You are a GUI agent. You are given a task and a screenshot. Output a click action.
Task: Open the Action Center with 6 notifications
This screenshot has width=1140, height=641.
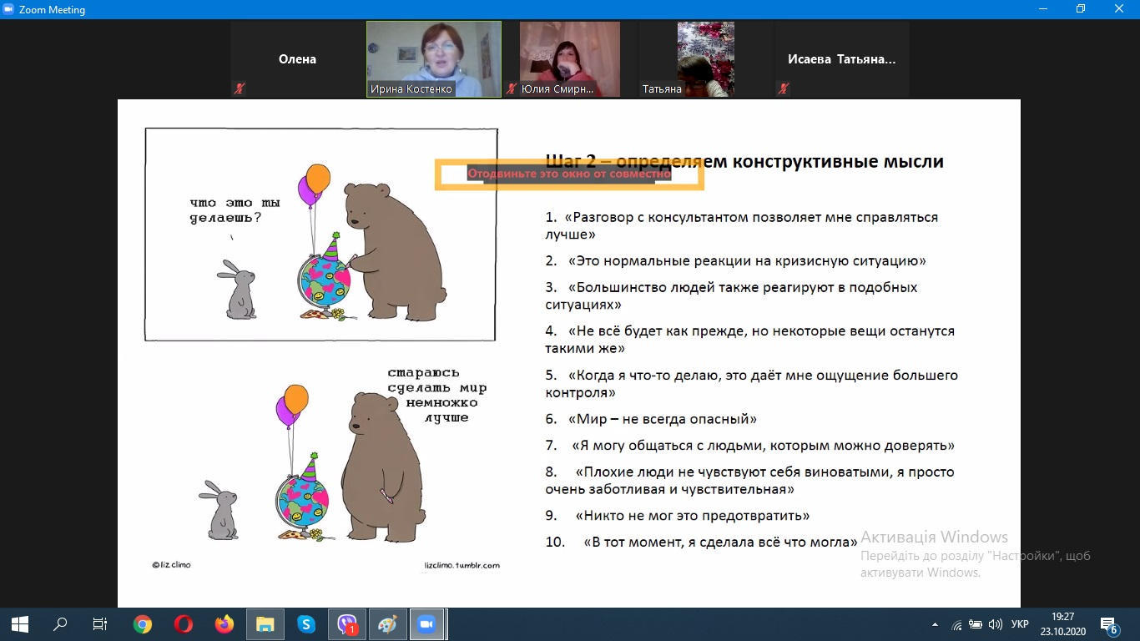pyautogui.click(x=1110, y=625)
